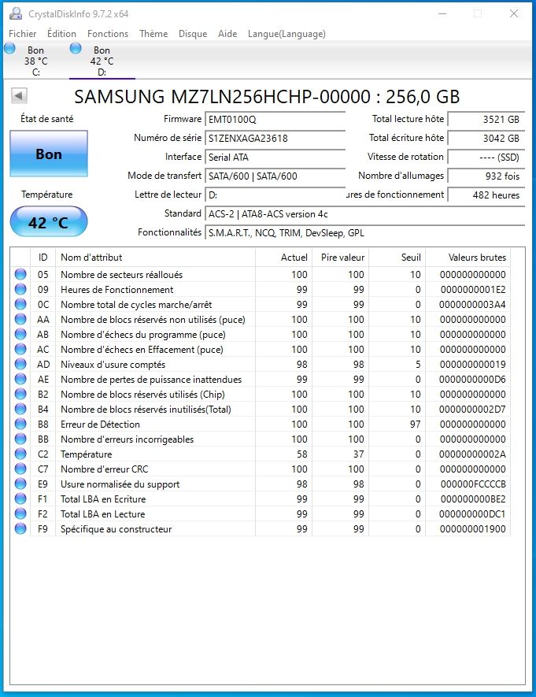This screenshot has width=536, height=697.
Task: Click the blue health orb for drive D:
Action: 76,48
